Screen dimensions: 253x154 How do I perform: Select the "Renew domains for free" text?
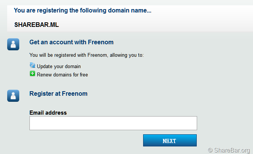coord(62,75)
